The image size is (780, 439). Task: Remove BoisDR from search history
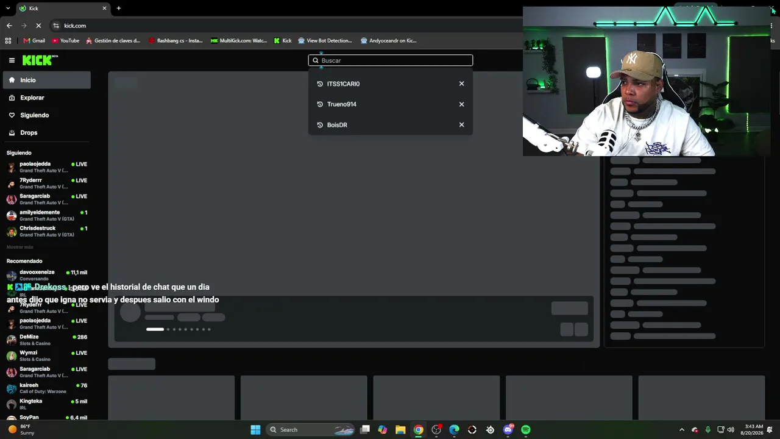[461, 125]
